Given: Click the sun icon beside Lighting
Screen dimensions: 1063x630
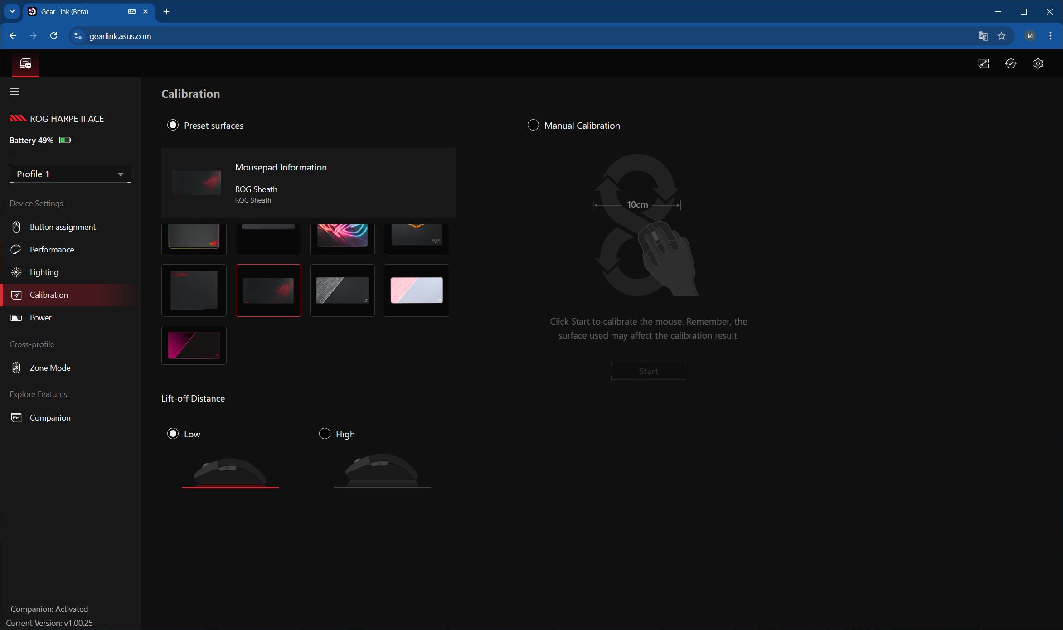Looking at the screenshot, I should click(x=16, y=272).
